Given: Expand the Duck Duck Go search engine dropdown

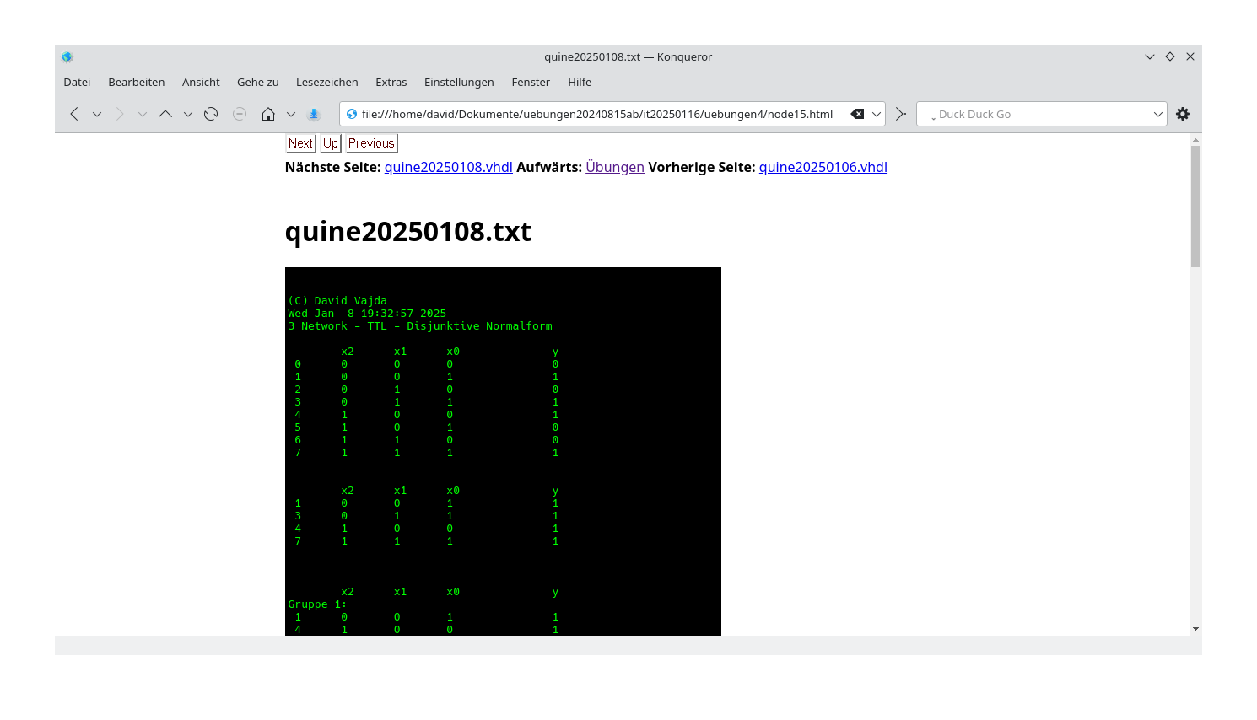Looking at the screenshot, I should coord(1159,114).
